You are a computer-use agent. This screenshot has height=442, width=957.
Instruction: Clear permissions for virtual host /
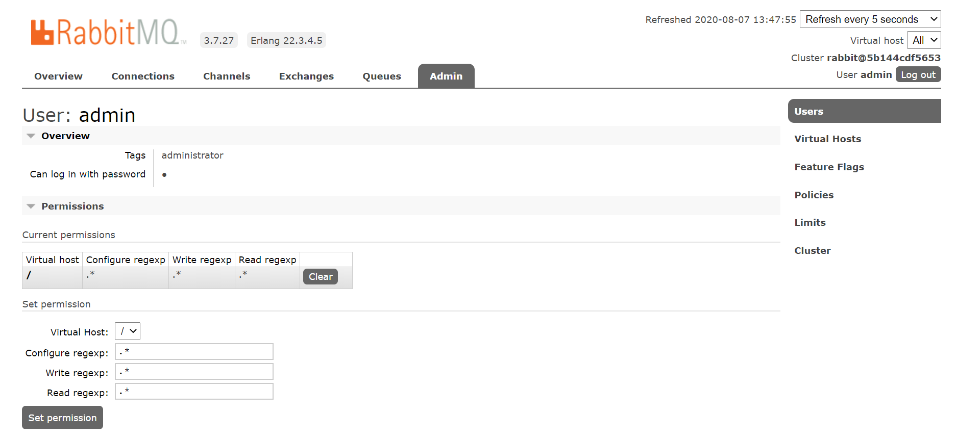pyautogui.click(x=321, y=276)
